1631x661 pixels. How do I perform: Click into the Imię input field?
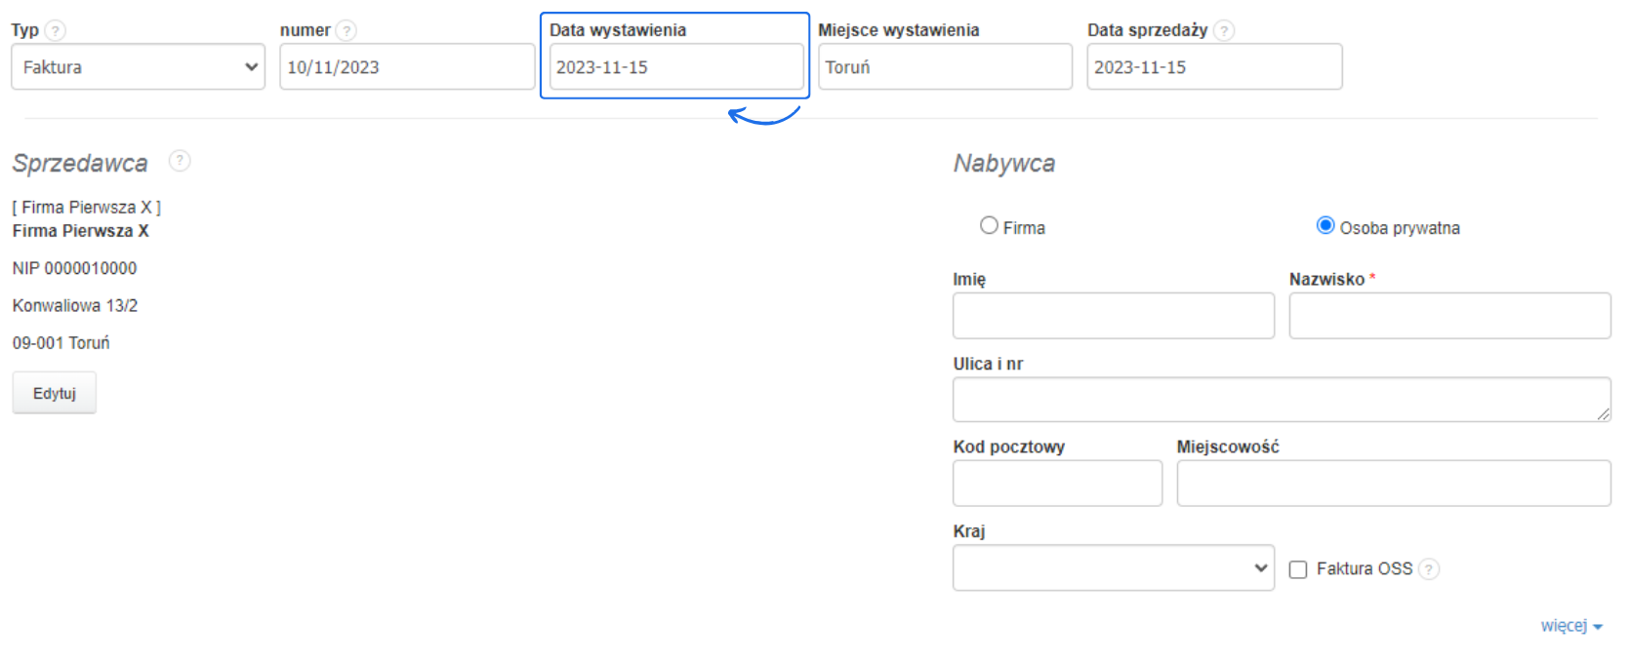click(1114, 316)
